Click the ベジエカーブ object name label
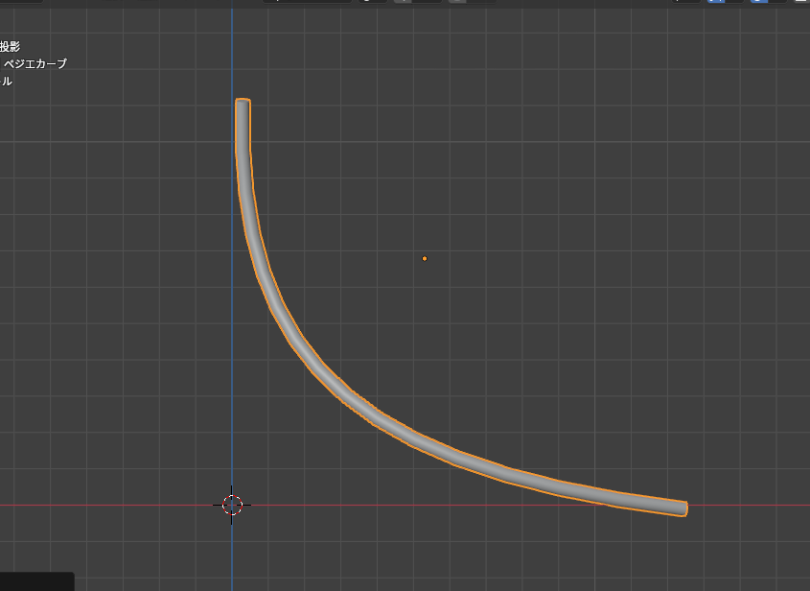This screenshot has height=591, width=810. pos(35,63)
